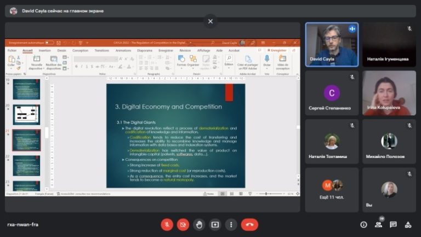
Task: Click the slide panel vertical scrollbar
Action: [x=47, y=133]
